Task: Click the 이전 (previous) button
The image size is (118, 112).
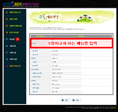Action: coord(66,100)
